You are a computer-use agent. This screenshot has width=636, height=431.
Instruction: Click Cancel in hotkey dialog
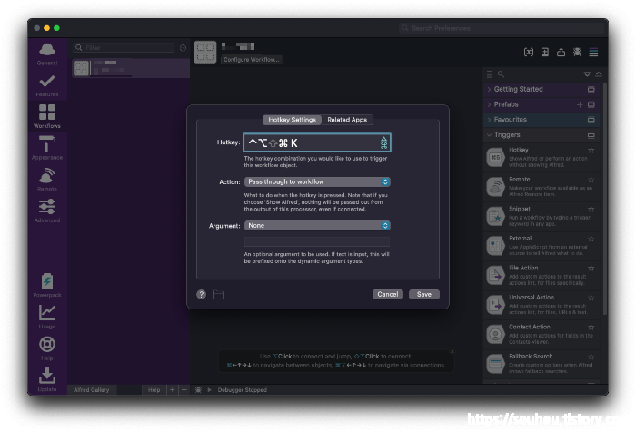(x=388, y=295)
